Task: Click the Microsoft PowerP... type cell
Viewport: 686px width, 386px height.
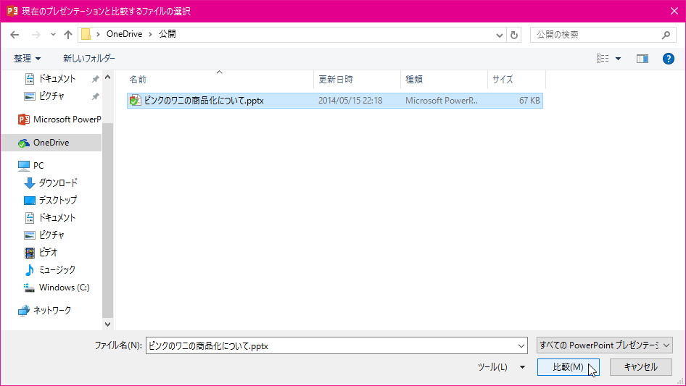Action: (x=442, y=101)
